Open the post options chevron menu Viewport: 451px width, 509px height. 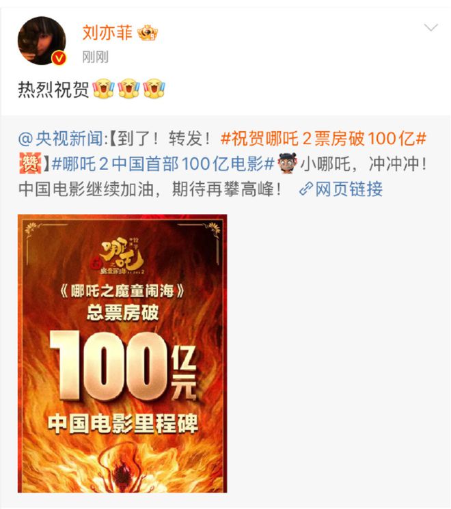pos(431,27)
